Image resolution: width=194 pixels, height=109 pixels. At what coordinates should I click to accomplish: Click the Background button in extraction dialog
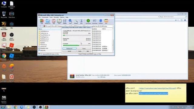(69, 48)
